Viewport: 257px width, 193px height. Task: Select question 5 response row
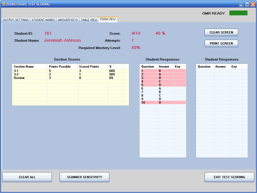point(163,85)
